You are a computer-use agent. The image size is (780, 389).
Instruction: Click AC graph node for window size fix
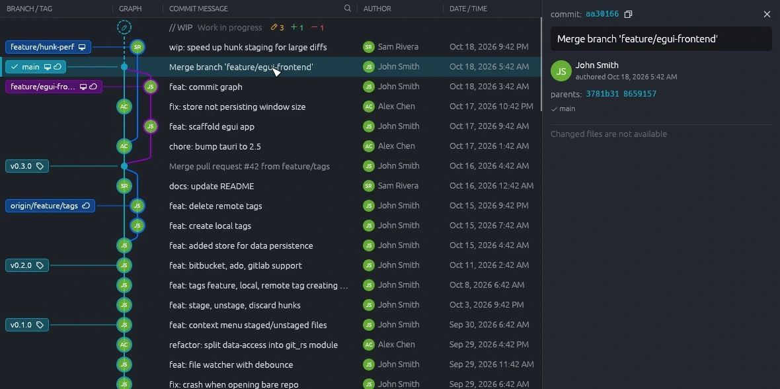124,107
